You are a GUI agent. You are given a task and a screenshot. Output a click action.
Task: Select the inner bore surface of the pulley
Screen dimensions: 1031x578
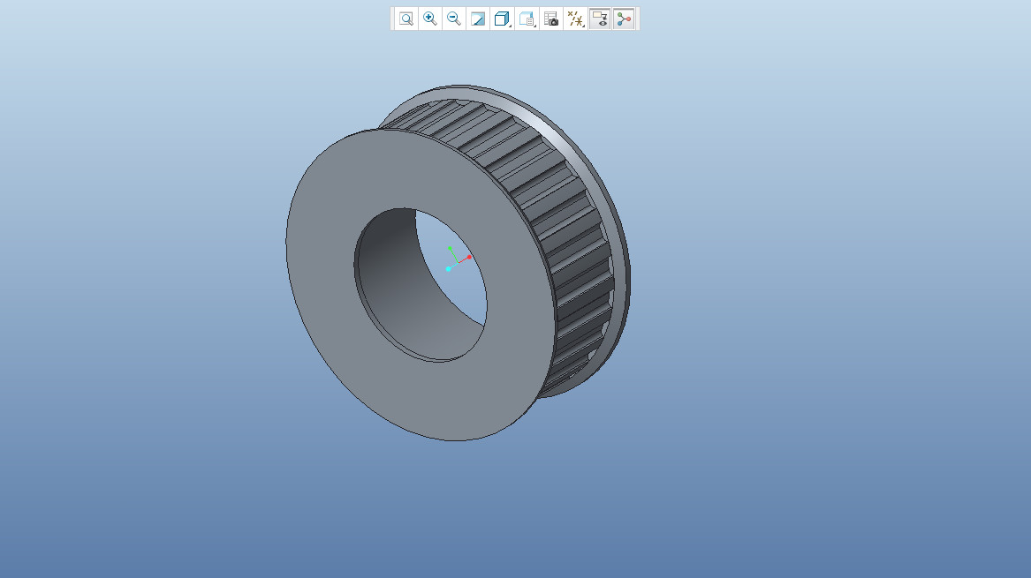401,296
